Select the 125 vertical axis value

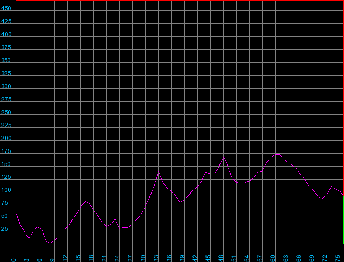tap(6, 177)
